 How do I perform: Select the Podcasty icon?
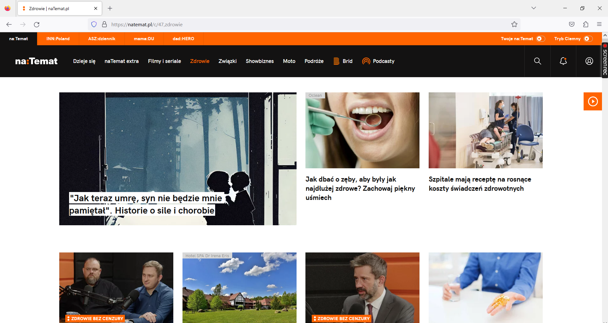[366, 61]
